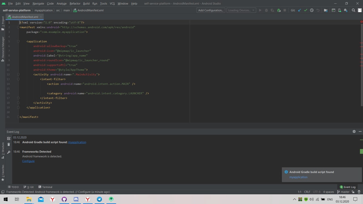Click the Git commit checkmark icon
The image size is (363, 204).
[x=305, y=10]
